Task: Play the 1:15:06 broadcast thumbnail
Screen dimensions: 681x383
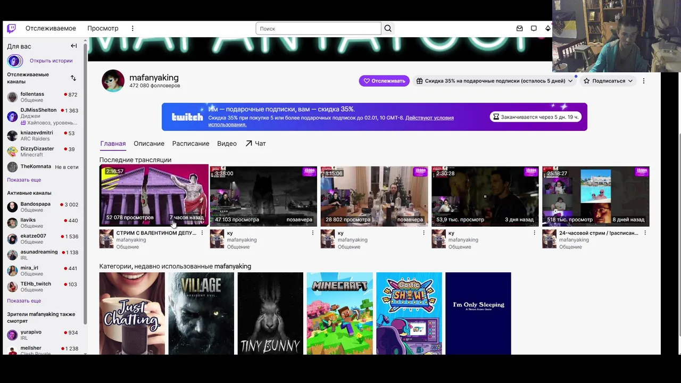Action: tap(374, 196)
